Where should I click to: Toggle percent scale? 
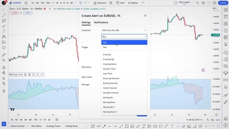(x=208, y=120)
